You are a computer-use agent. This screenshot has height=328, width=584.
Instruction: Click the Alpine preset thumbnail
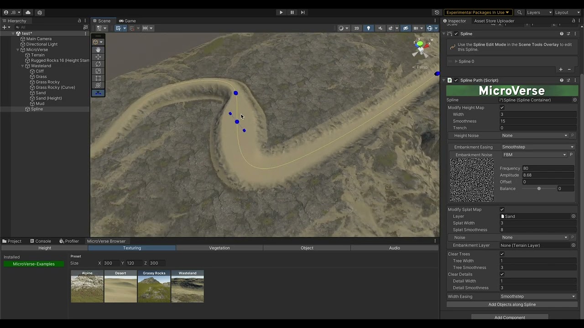coord(87,287)
